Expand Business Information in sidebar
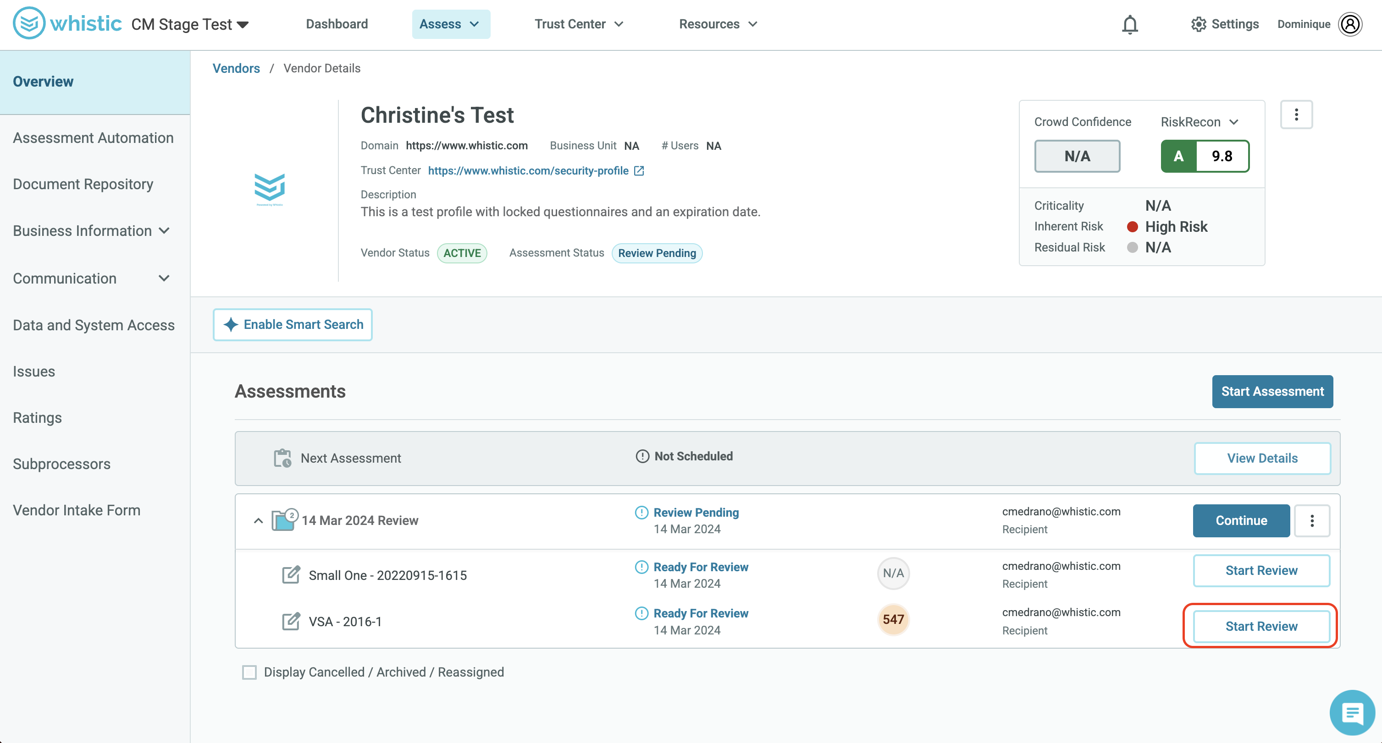The height and width of the screenshot is (743, 1382). [92, 231]
